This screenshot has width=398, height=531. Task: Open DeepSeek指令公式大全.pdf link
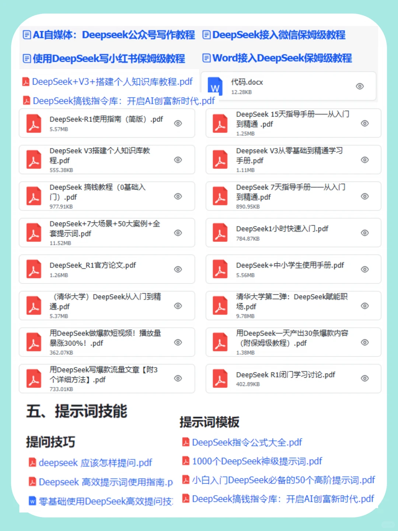247,442
